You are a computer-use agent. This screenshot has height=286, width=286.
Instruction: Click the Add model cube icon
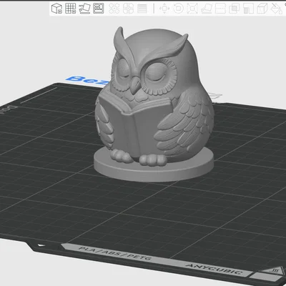56,9
